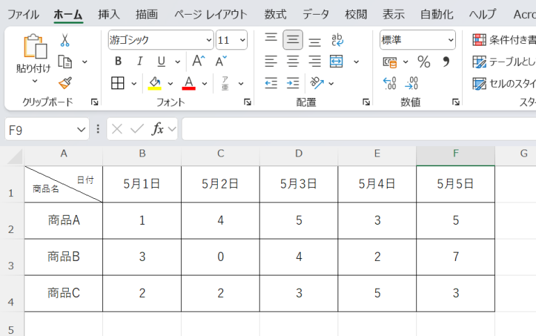
Task: Open Cell Styles (セルのスタイル)
Action: click(x=504, y=83)
